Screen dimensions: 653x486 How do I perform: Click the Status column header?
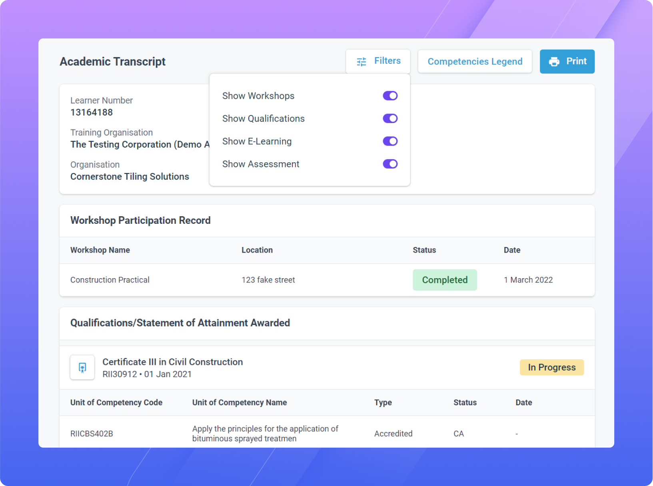pos(424,250)
